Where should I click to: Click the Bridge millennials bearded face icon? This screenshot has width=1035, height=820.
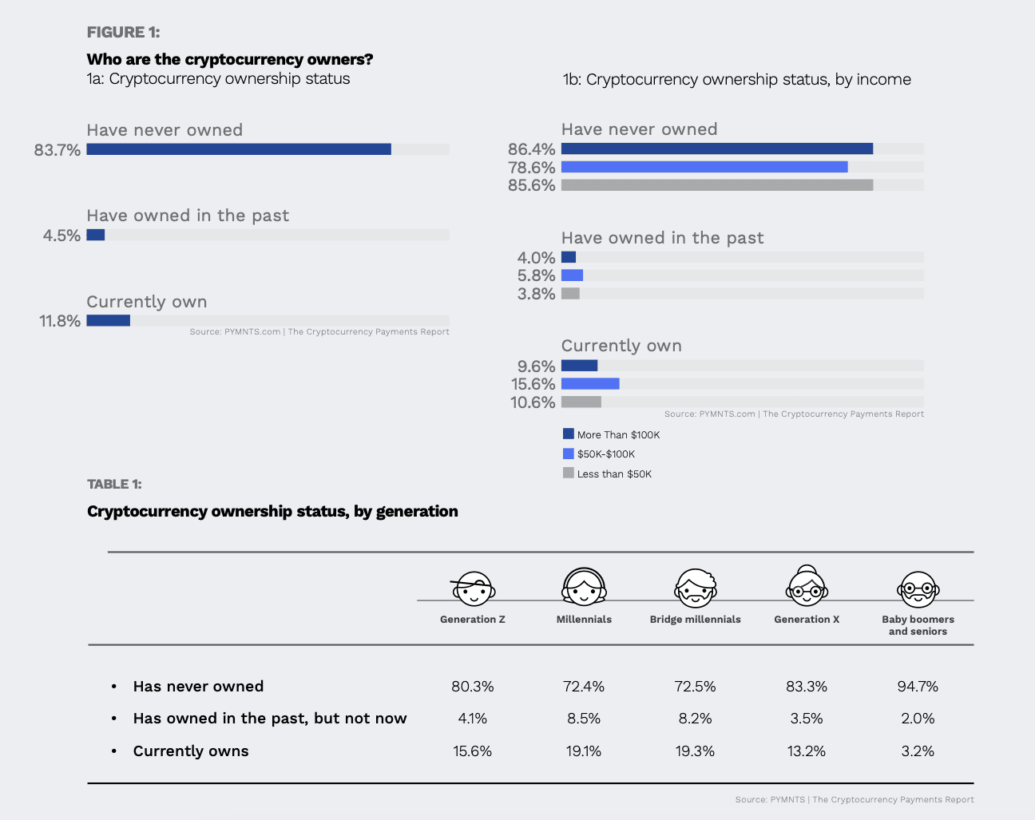(696, 588)
